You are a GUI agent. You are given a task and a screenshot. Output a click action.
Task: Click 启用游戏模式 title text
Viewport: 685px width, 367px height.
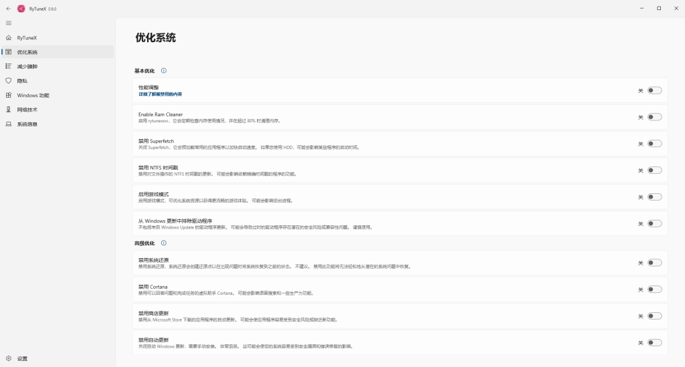coord(153,194)
